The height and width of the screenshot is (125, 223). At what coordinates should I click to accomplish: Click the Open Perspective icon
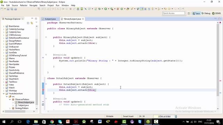click(x=189, y=13)
